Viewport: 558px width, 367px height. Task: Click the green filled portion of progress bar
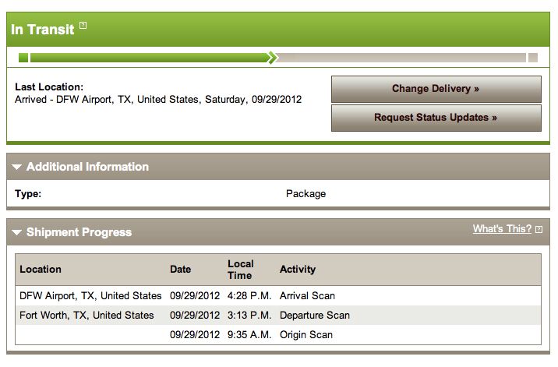(149, 58)
